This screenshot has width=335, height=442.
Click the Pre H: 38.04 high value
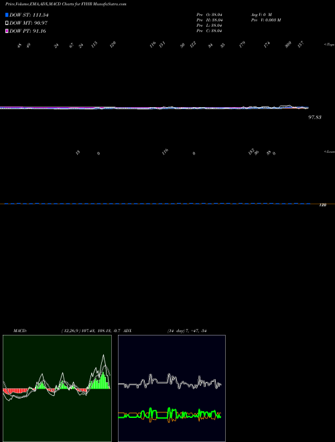[x=210, y=20]
